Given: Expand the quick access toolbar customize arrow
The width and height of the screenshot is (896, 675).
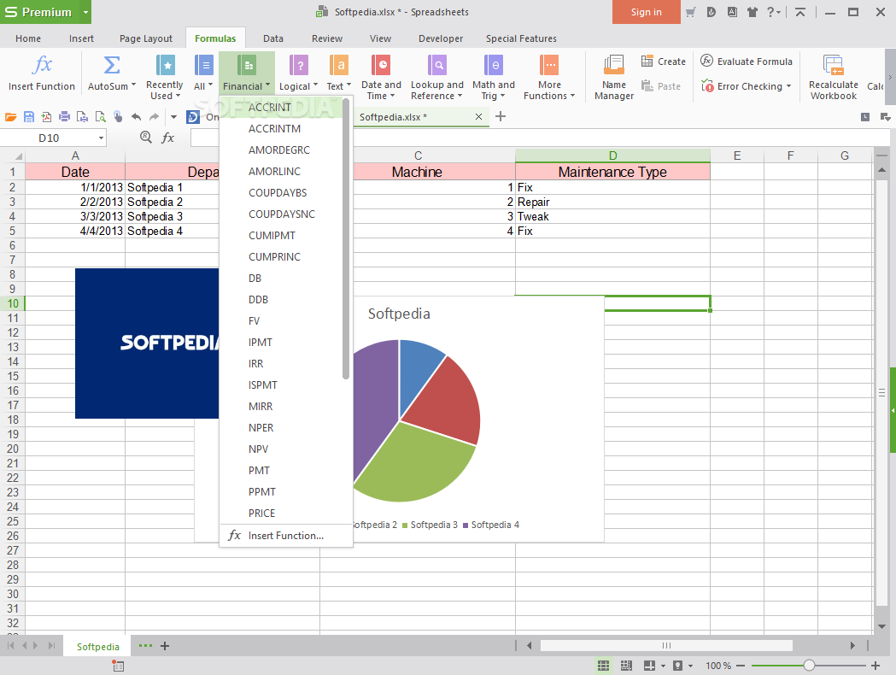Looking at the screenshot, I should (173, 117).
